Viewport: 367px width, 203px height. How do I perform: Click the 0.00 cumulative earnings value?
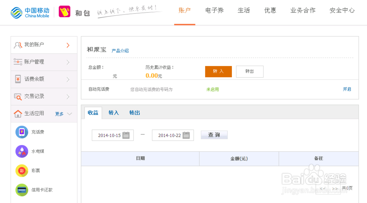152,75
